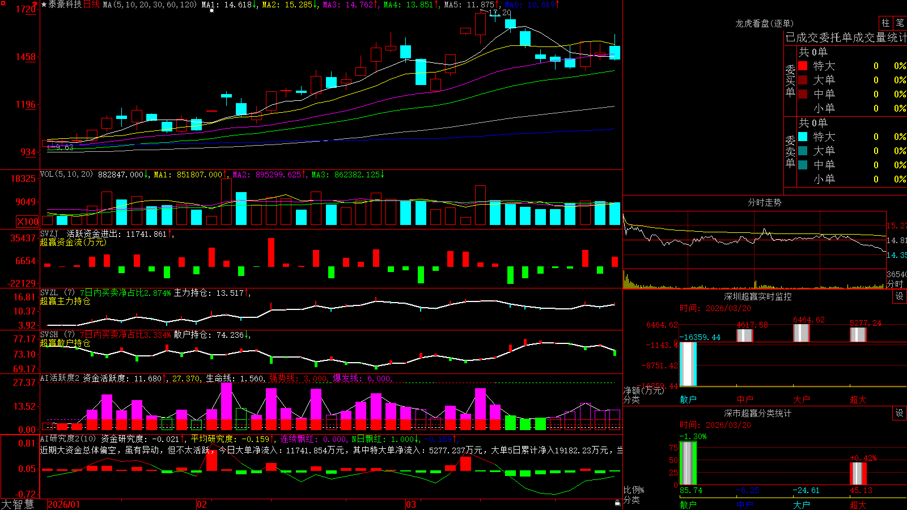
Task: Open 设 settings for 深市超赢分类统计
Action: click(900, 413)
